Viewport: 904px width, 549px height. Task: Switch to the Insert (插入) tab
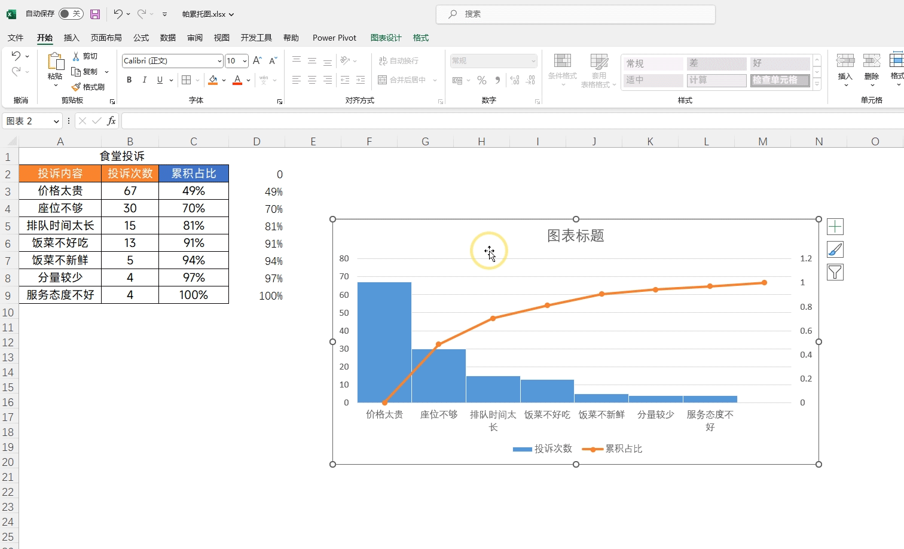point(72,38)
